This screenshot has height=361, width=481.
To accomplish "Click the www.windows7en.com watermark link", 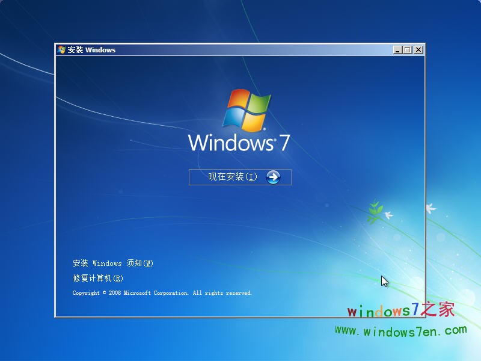I will 402,329.
